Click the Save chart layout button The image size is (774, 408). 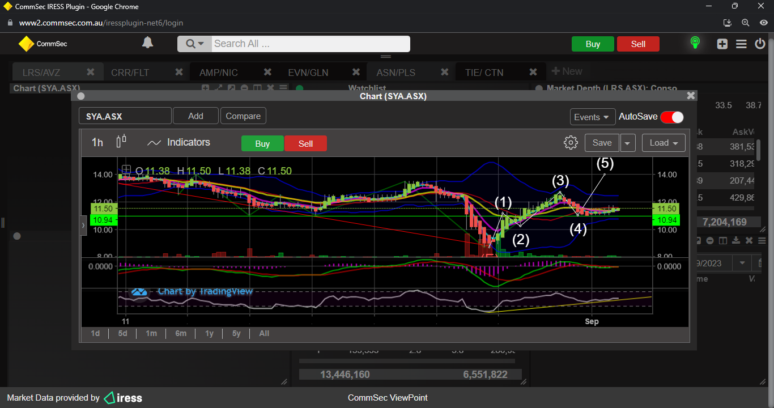(602, 143)
